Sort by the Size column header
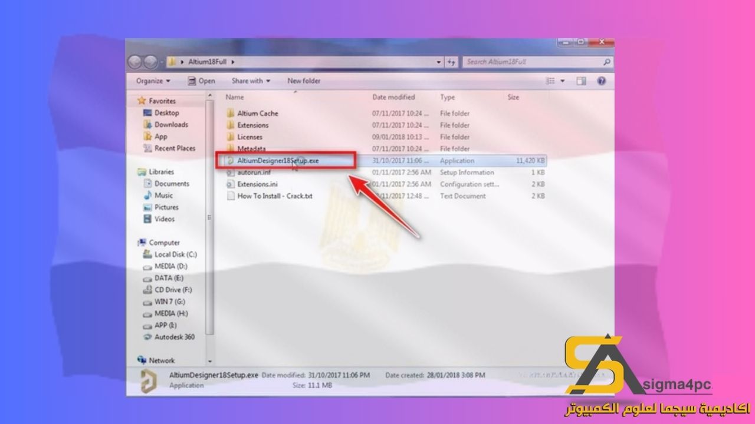This screenshot has height=424, width=755. point(513,97)
